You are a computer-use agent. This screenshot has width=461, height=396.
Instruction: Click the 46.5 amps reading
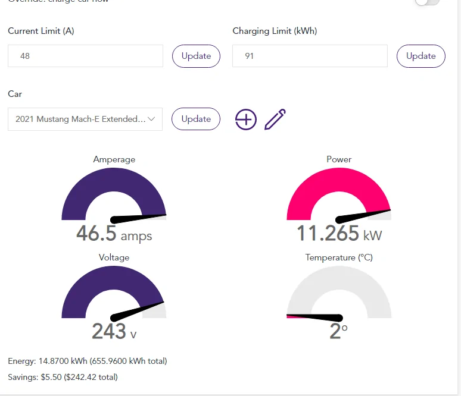coord(114,234)
